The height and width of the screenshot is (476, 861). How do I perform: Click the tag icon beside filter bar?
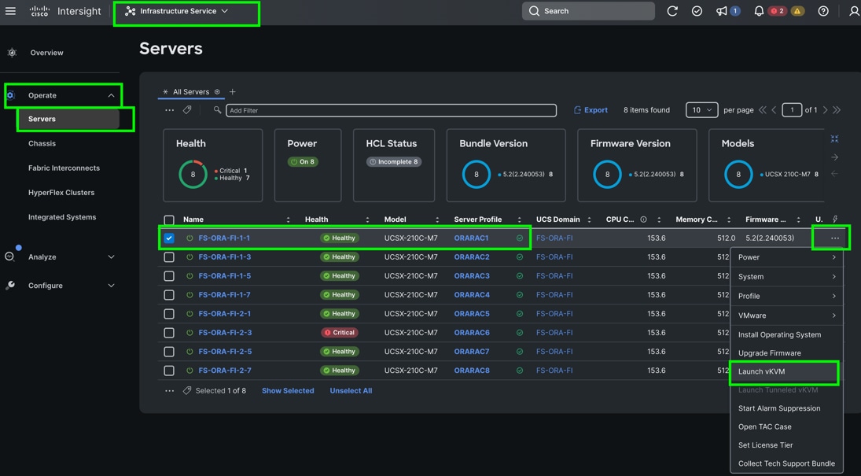pos(187,110)
